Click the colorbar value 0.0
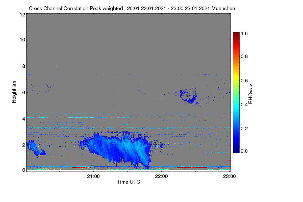The width and height of the screenshot is (303, 202). point(245,151)
